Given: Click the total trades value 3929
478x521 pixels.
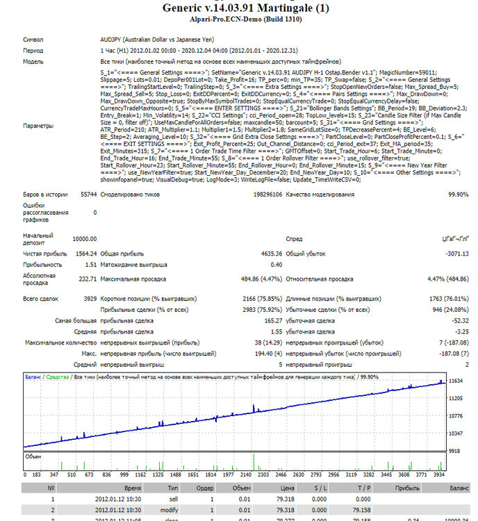Looking at the screenshot, I should click(x=90, y=299).
